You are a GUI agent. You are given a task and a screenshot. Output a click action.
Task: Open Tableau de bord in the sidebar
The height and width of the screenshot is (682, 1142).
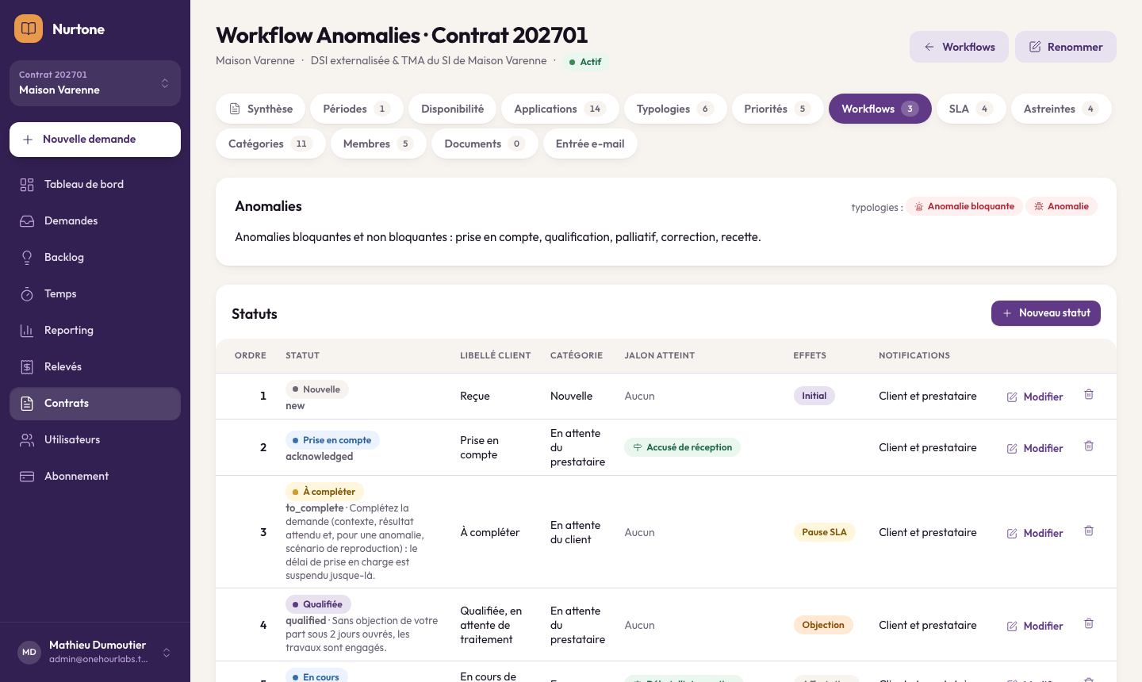[x=95, y=184]
